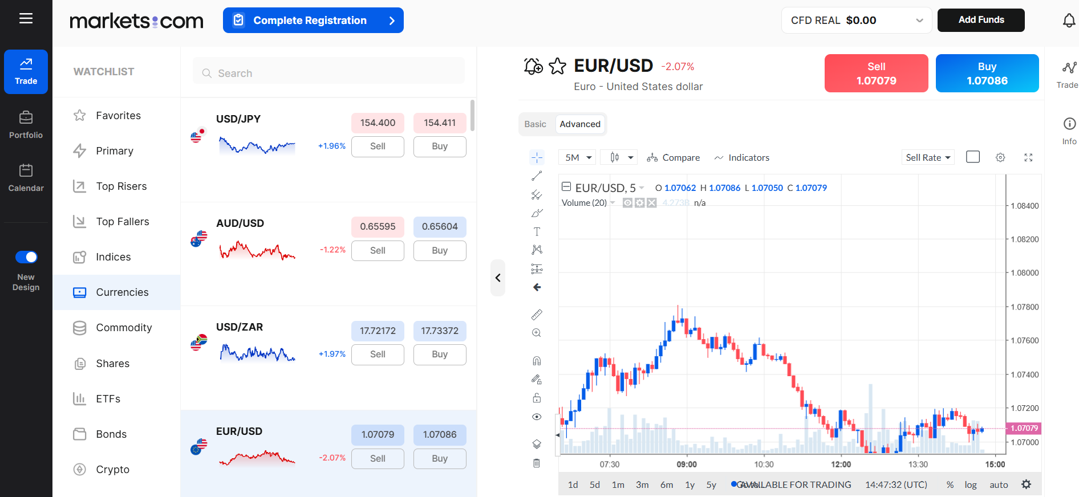
Task: Click the trash icon to remove drawings
Action: click(x=537, y=463)
